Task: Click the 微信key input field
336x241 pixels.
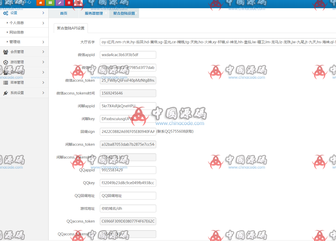Action: pos(128,68)
